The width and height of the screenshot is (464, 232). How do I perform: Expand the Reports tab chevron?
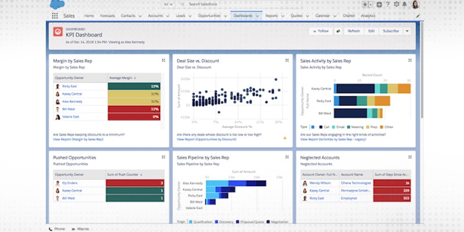(282, 16)
